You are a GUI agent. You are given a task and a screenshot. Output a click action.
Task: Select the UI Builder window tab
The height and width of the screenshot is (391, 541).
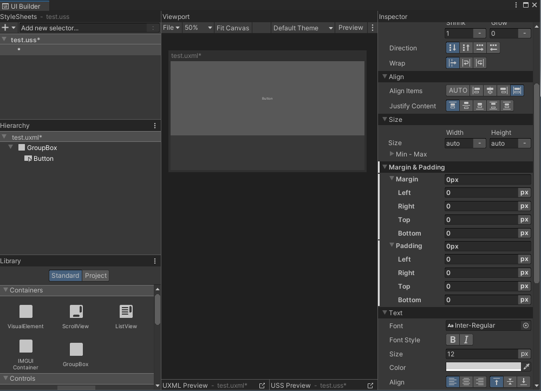click(24, 5)
